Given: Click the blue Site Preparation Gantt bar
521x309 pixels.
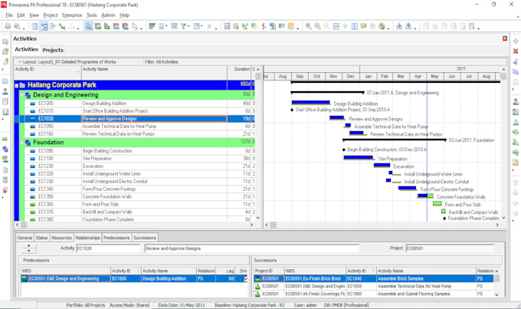Looking at the screenshot, I should [x=359, y=157].
